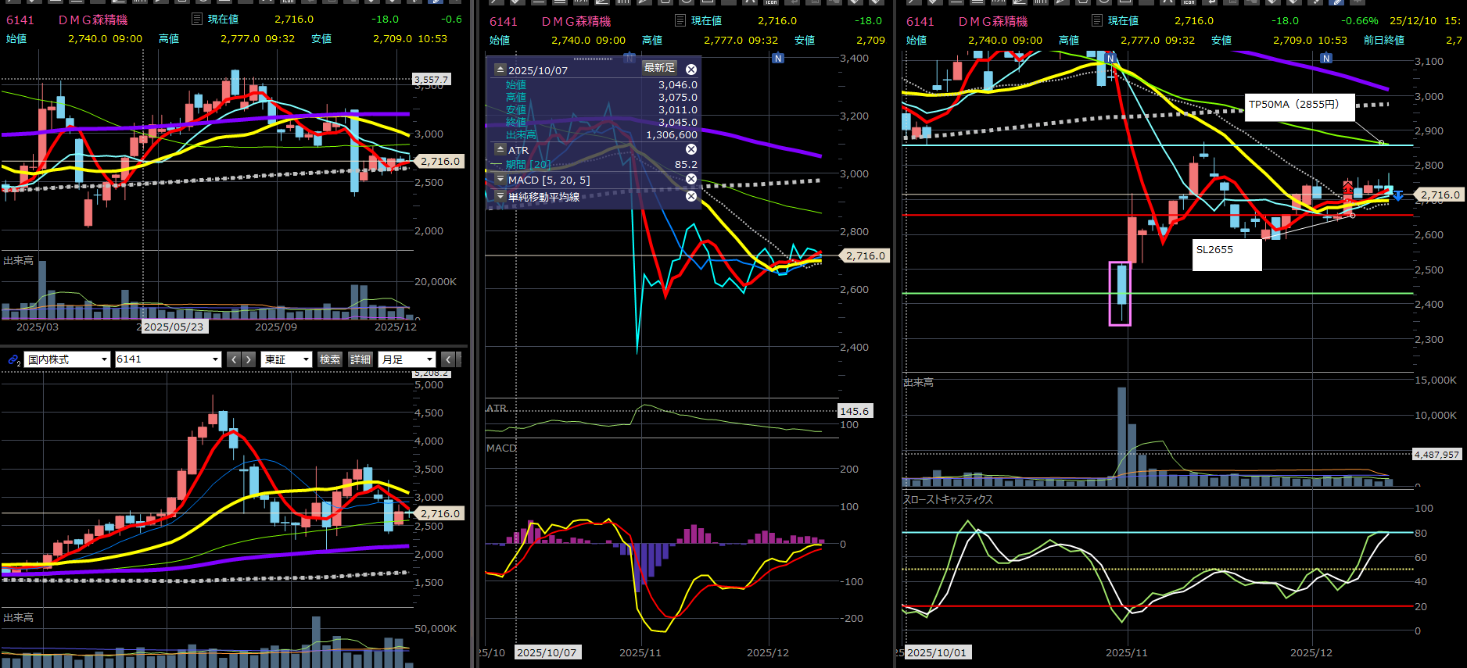Click the document icon beside 現在値 in middle chart
The image size is (1467, 668).
pos(680,21)
